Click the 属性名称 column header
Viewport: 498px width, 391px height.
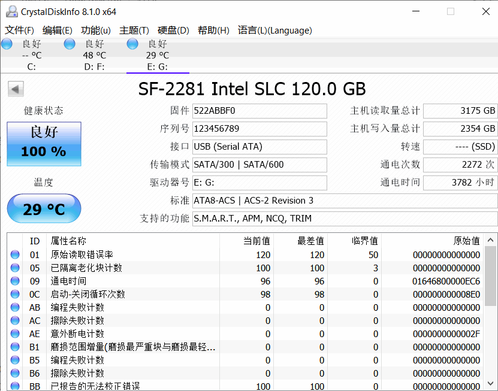pyautogui.click(x=68, y=241)
